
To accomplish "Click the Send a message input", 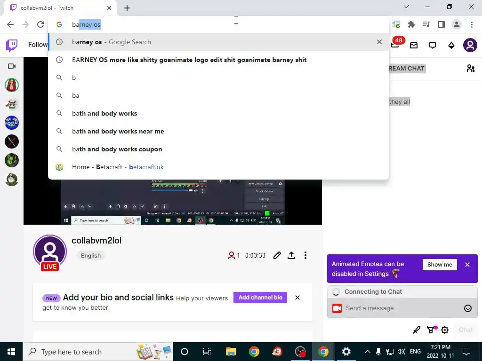I will (402, 308).
